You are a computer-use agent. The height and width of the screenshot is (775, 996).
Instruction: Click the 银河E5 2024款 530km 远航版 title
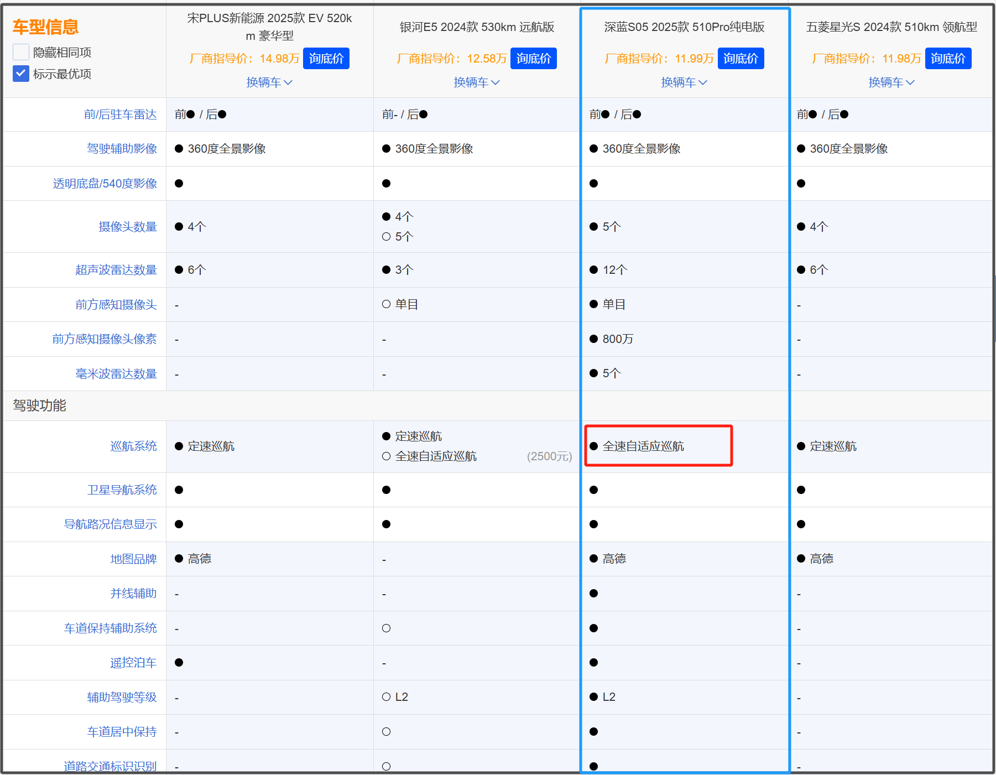pos(477,27)
